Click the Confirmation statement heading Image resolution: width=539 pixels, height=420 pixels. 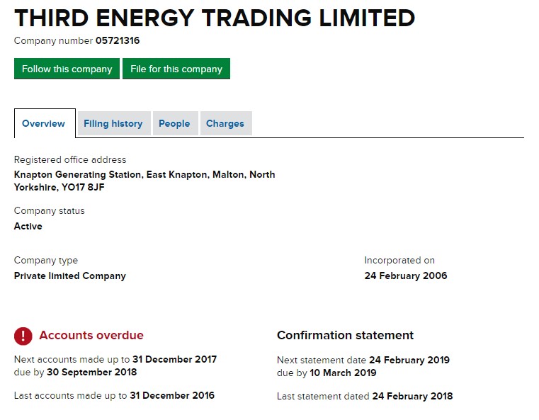coord(345,336)
